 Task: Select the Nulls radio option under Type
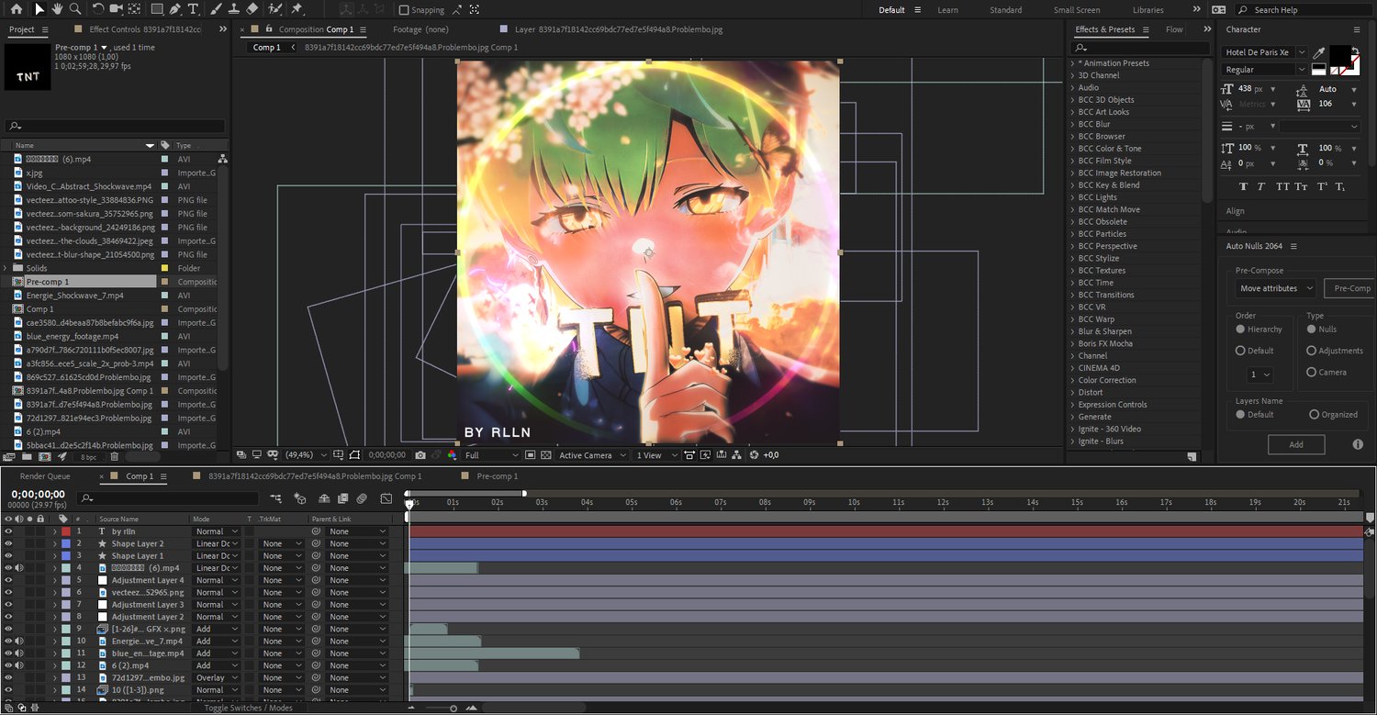pos(1311,329)
